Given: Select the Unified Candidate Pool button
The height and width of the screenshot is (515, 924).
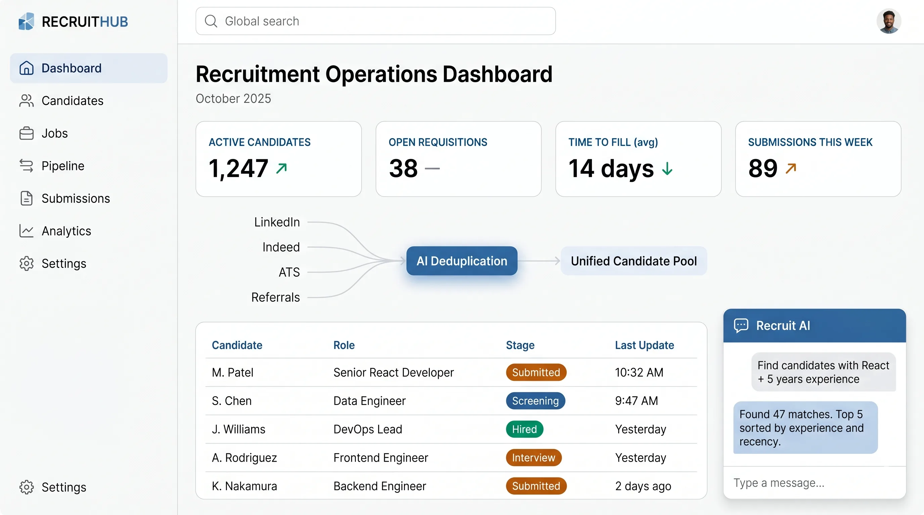Looking at the screenshot, I should pos(634,261).
